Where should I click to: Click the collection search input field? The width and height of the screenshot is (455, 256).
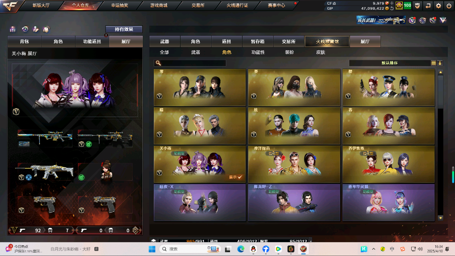(x=190, y=63)
